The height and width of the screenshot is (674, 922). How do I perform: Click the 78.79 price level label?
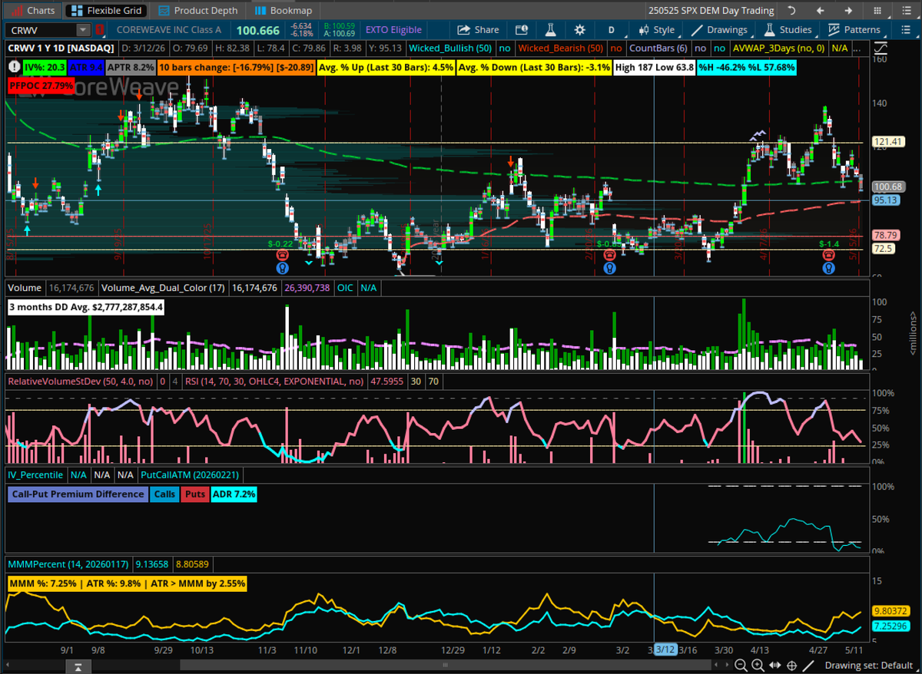pos(886,235)
